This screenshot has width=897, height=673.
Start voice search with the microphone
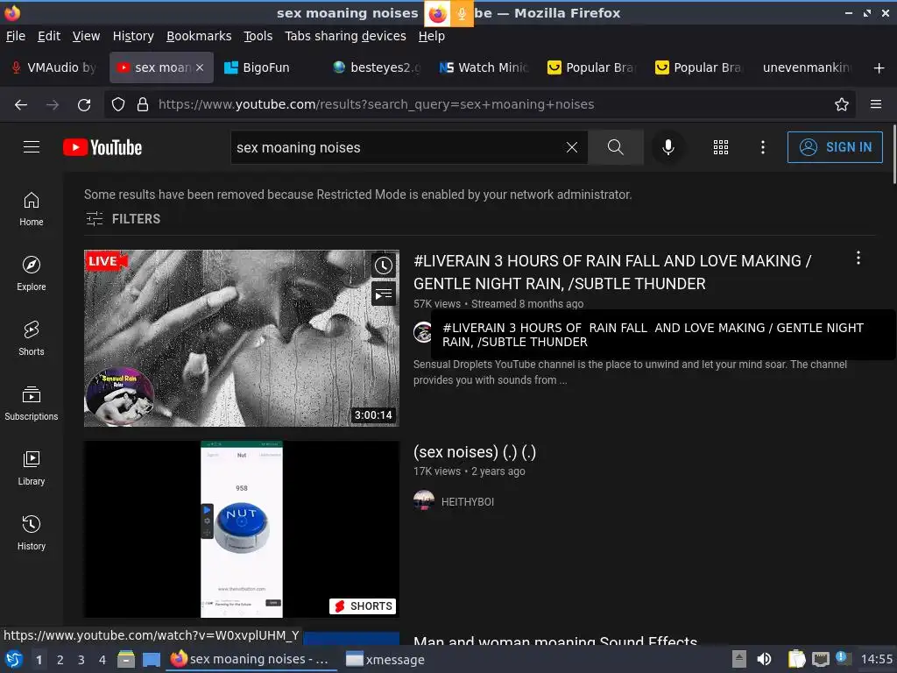click(x=667, y=147)
